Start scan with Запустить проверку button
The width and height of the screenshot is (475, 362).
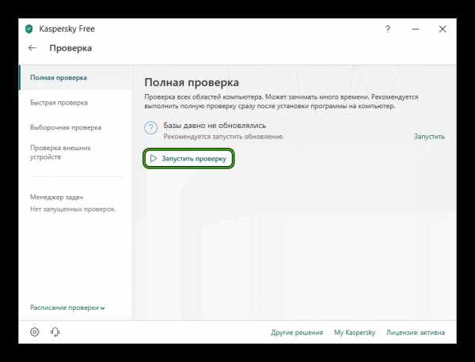click(x=188, y=158)
